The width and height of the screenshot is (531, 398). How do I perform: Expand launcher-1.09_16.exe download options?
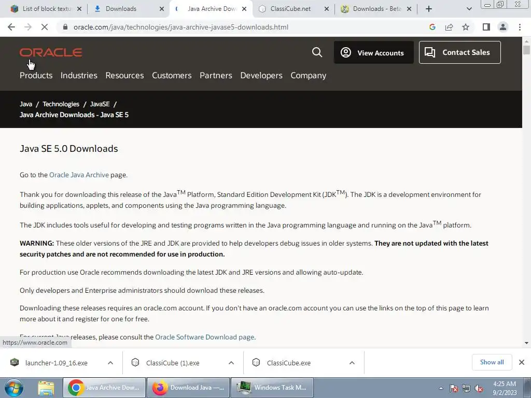tap(110, 363)
